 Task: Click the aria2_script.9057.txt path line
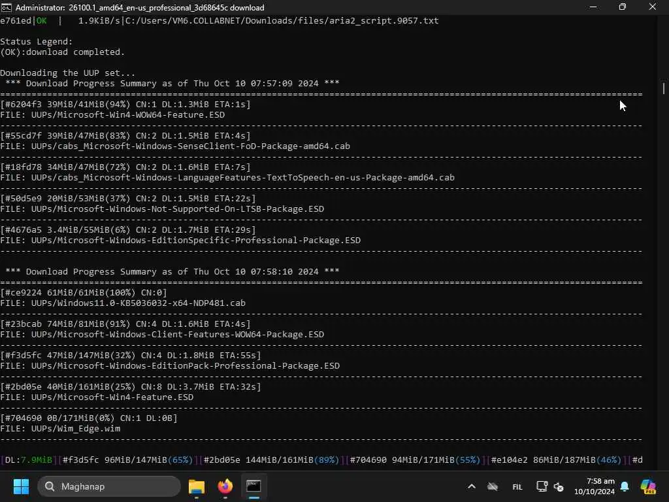282,20
